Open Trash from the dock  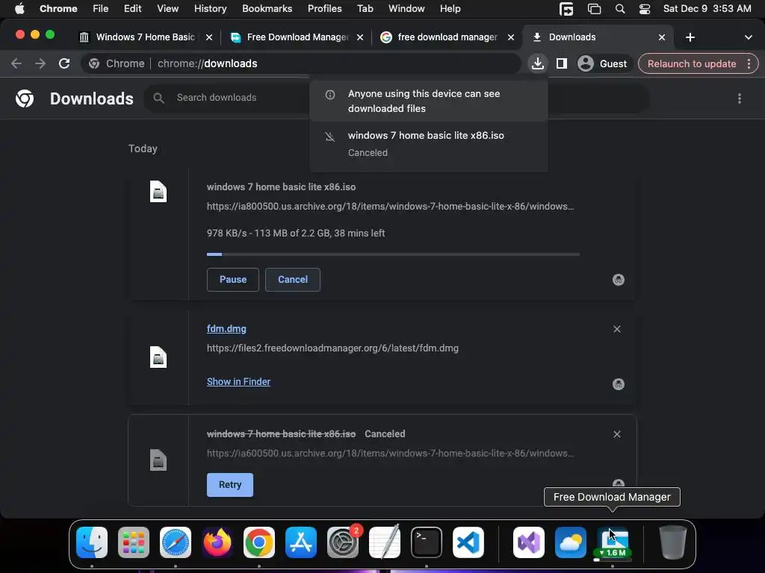click(673, 542)
